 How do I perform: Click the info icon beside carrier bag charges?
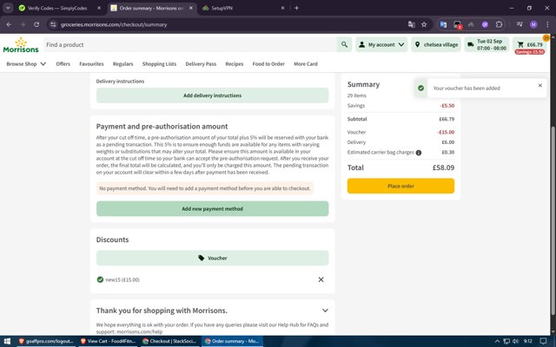tap(419, 153)
